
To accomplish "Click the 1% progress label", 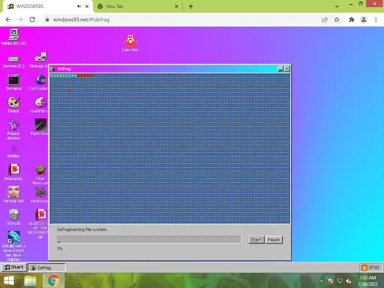I will [x=60, y=249].
